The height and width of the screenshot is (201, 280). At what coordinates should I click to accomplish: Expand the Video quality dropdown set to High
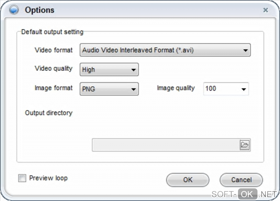pos(109,70)
